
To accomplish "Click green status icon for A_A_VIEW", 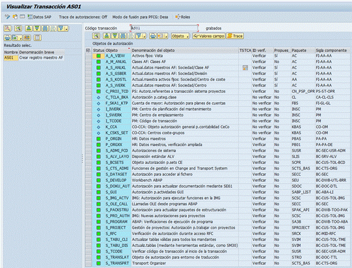I will tap(98, 56).
